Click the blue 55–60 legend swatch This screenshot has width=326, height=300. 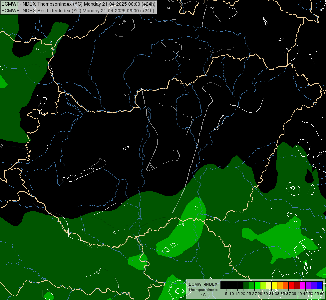(x=320, y=285)
